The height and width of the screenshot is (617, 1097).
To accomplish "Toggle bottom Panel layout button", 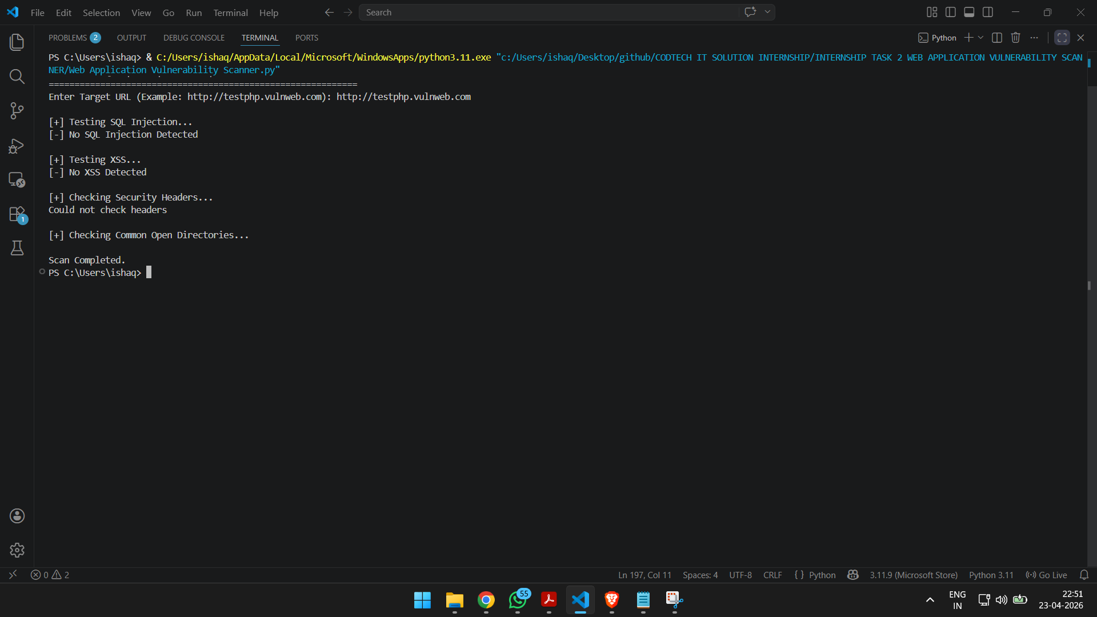I will point(969,12).
